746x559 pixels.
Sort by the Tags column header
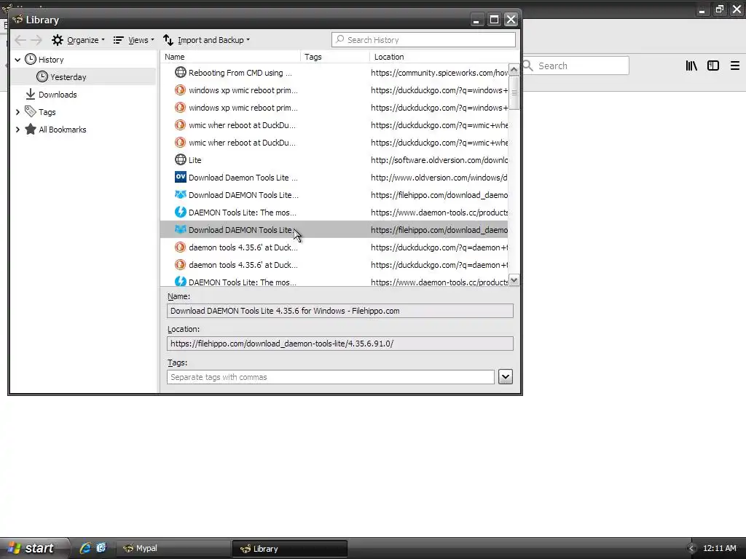coord(335,57)
